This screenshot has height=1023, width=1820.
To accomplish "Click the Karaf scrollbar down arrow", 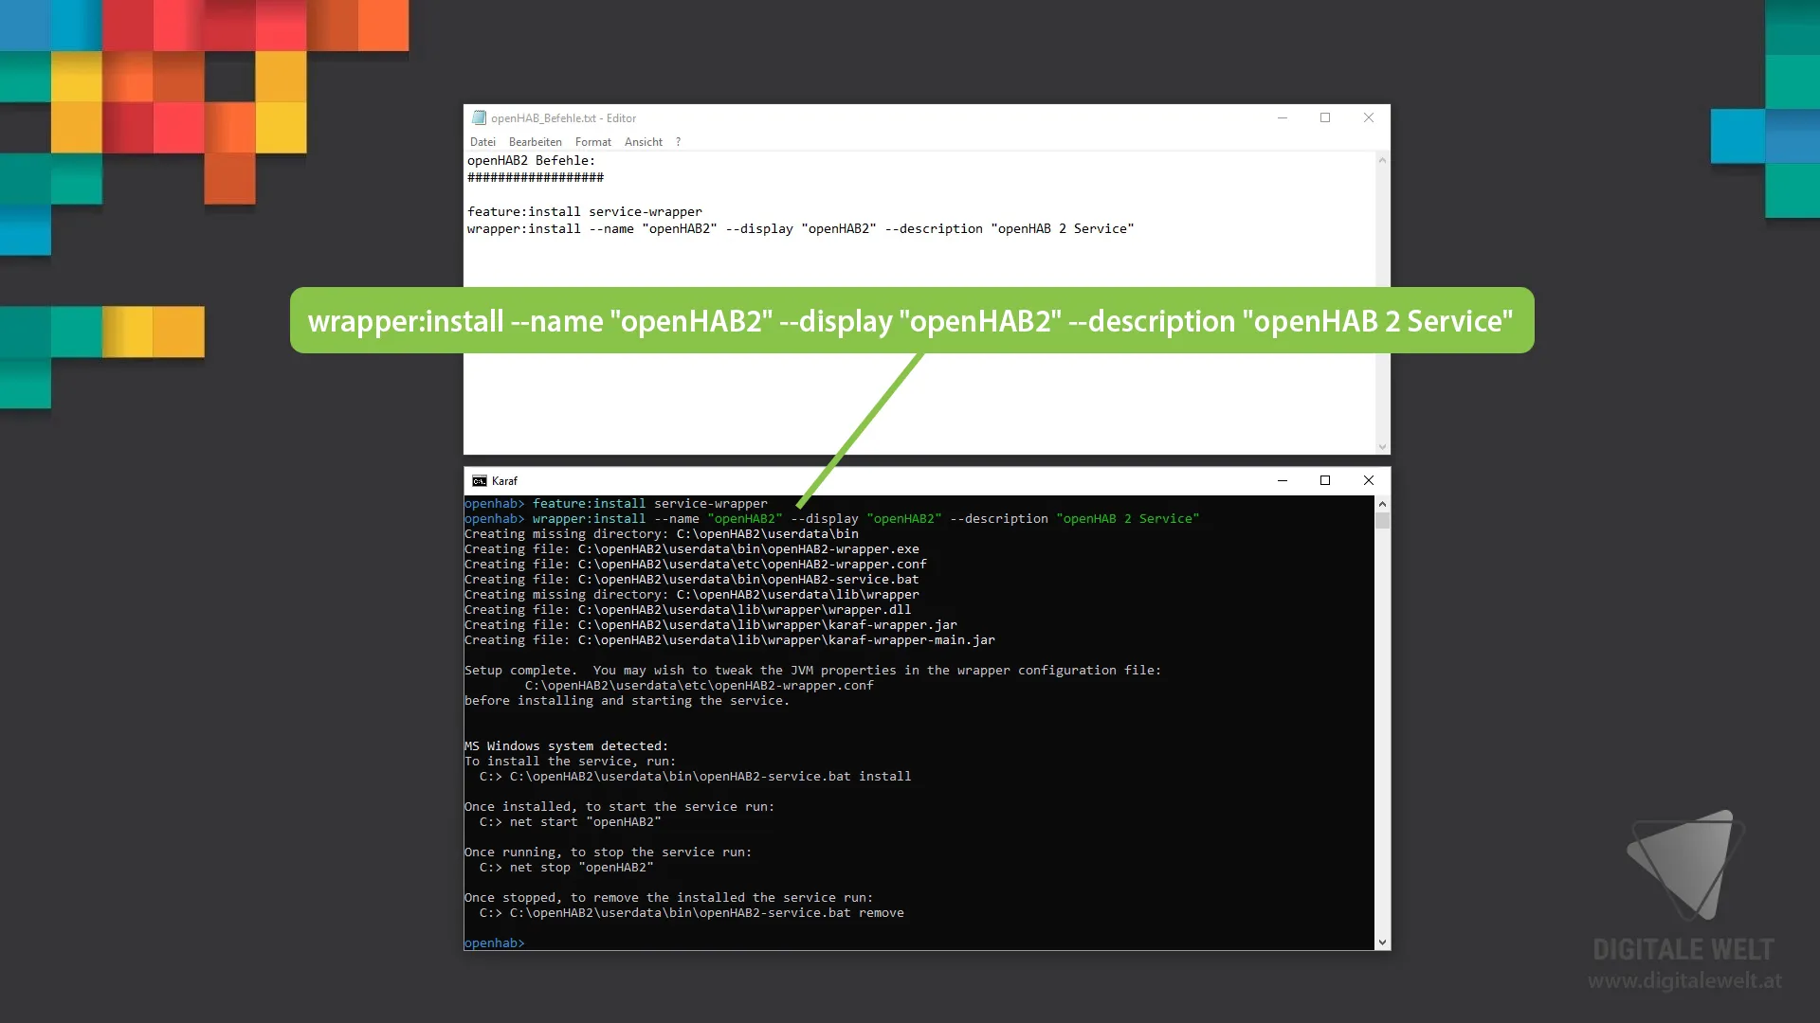I will pos(1382,942).
